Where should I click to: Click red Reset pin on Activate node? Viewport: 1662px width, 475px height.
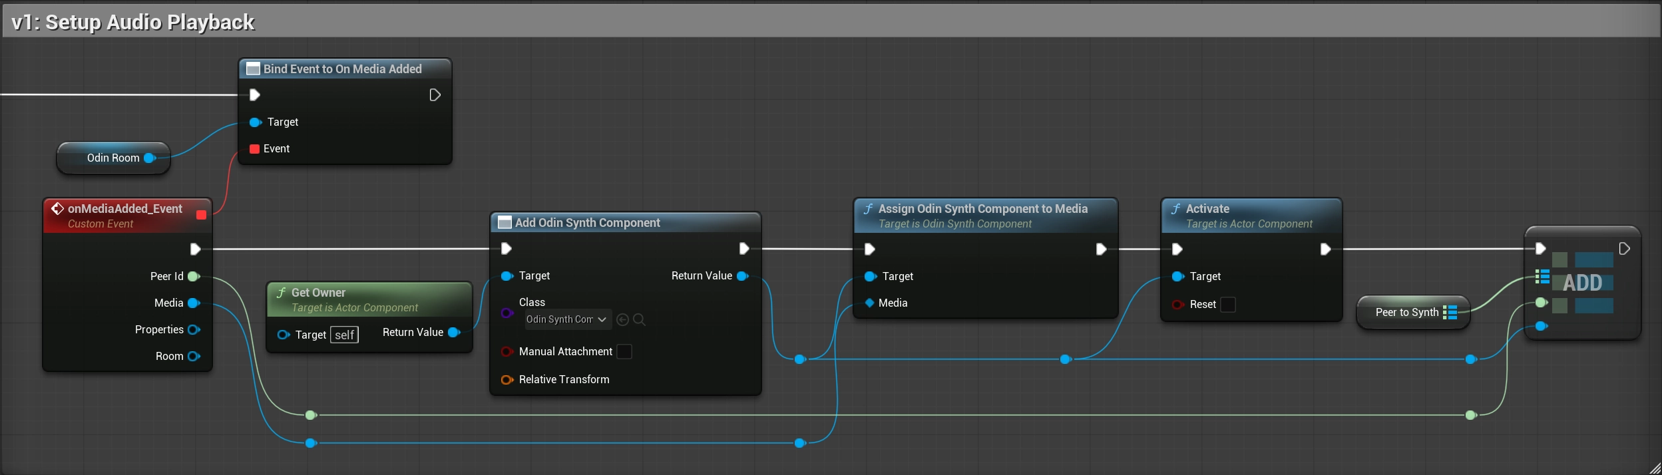pyautogui.click(x=1178, y=305)
